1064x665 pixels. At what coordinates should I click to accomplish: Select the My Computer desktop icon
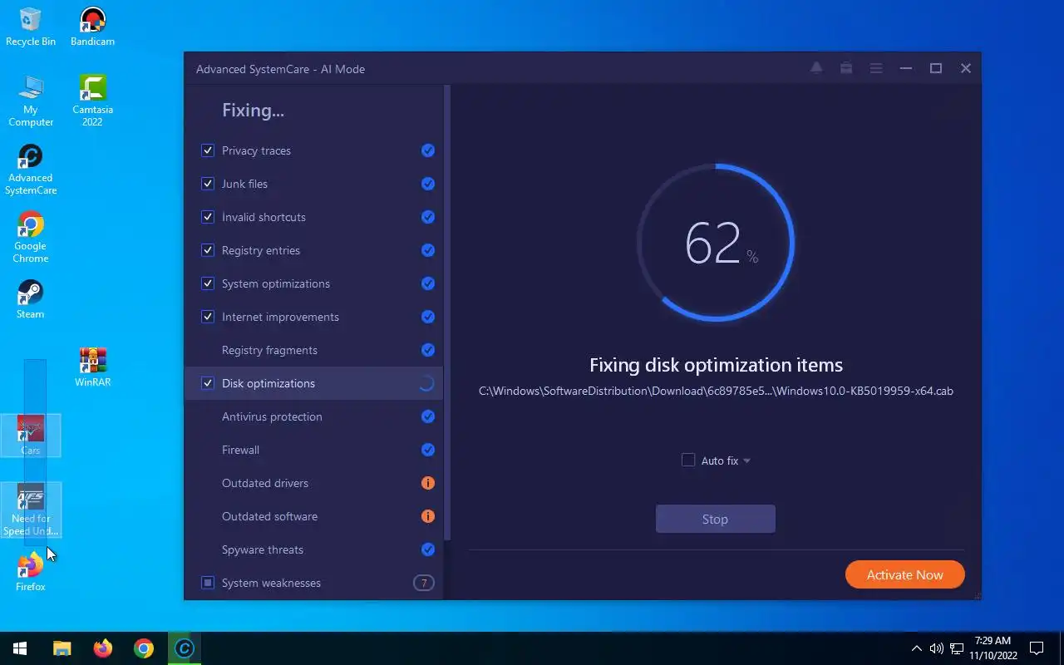point(31,101)
